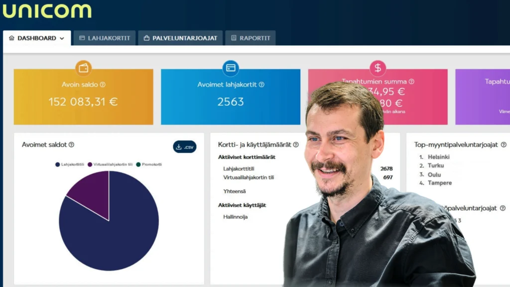Switch to the Palveluntarjoajat tab
Screen dimensions: 510x287
tap(180, 38)
